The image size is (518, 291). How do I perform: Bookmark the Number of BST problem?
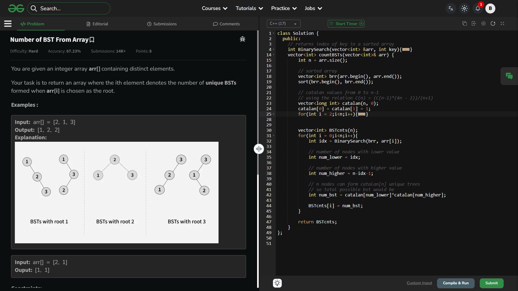(x=92, y=40)
